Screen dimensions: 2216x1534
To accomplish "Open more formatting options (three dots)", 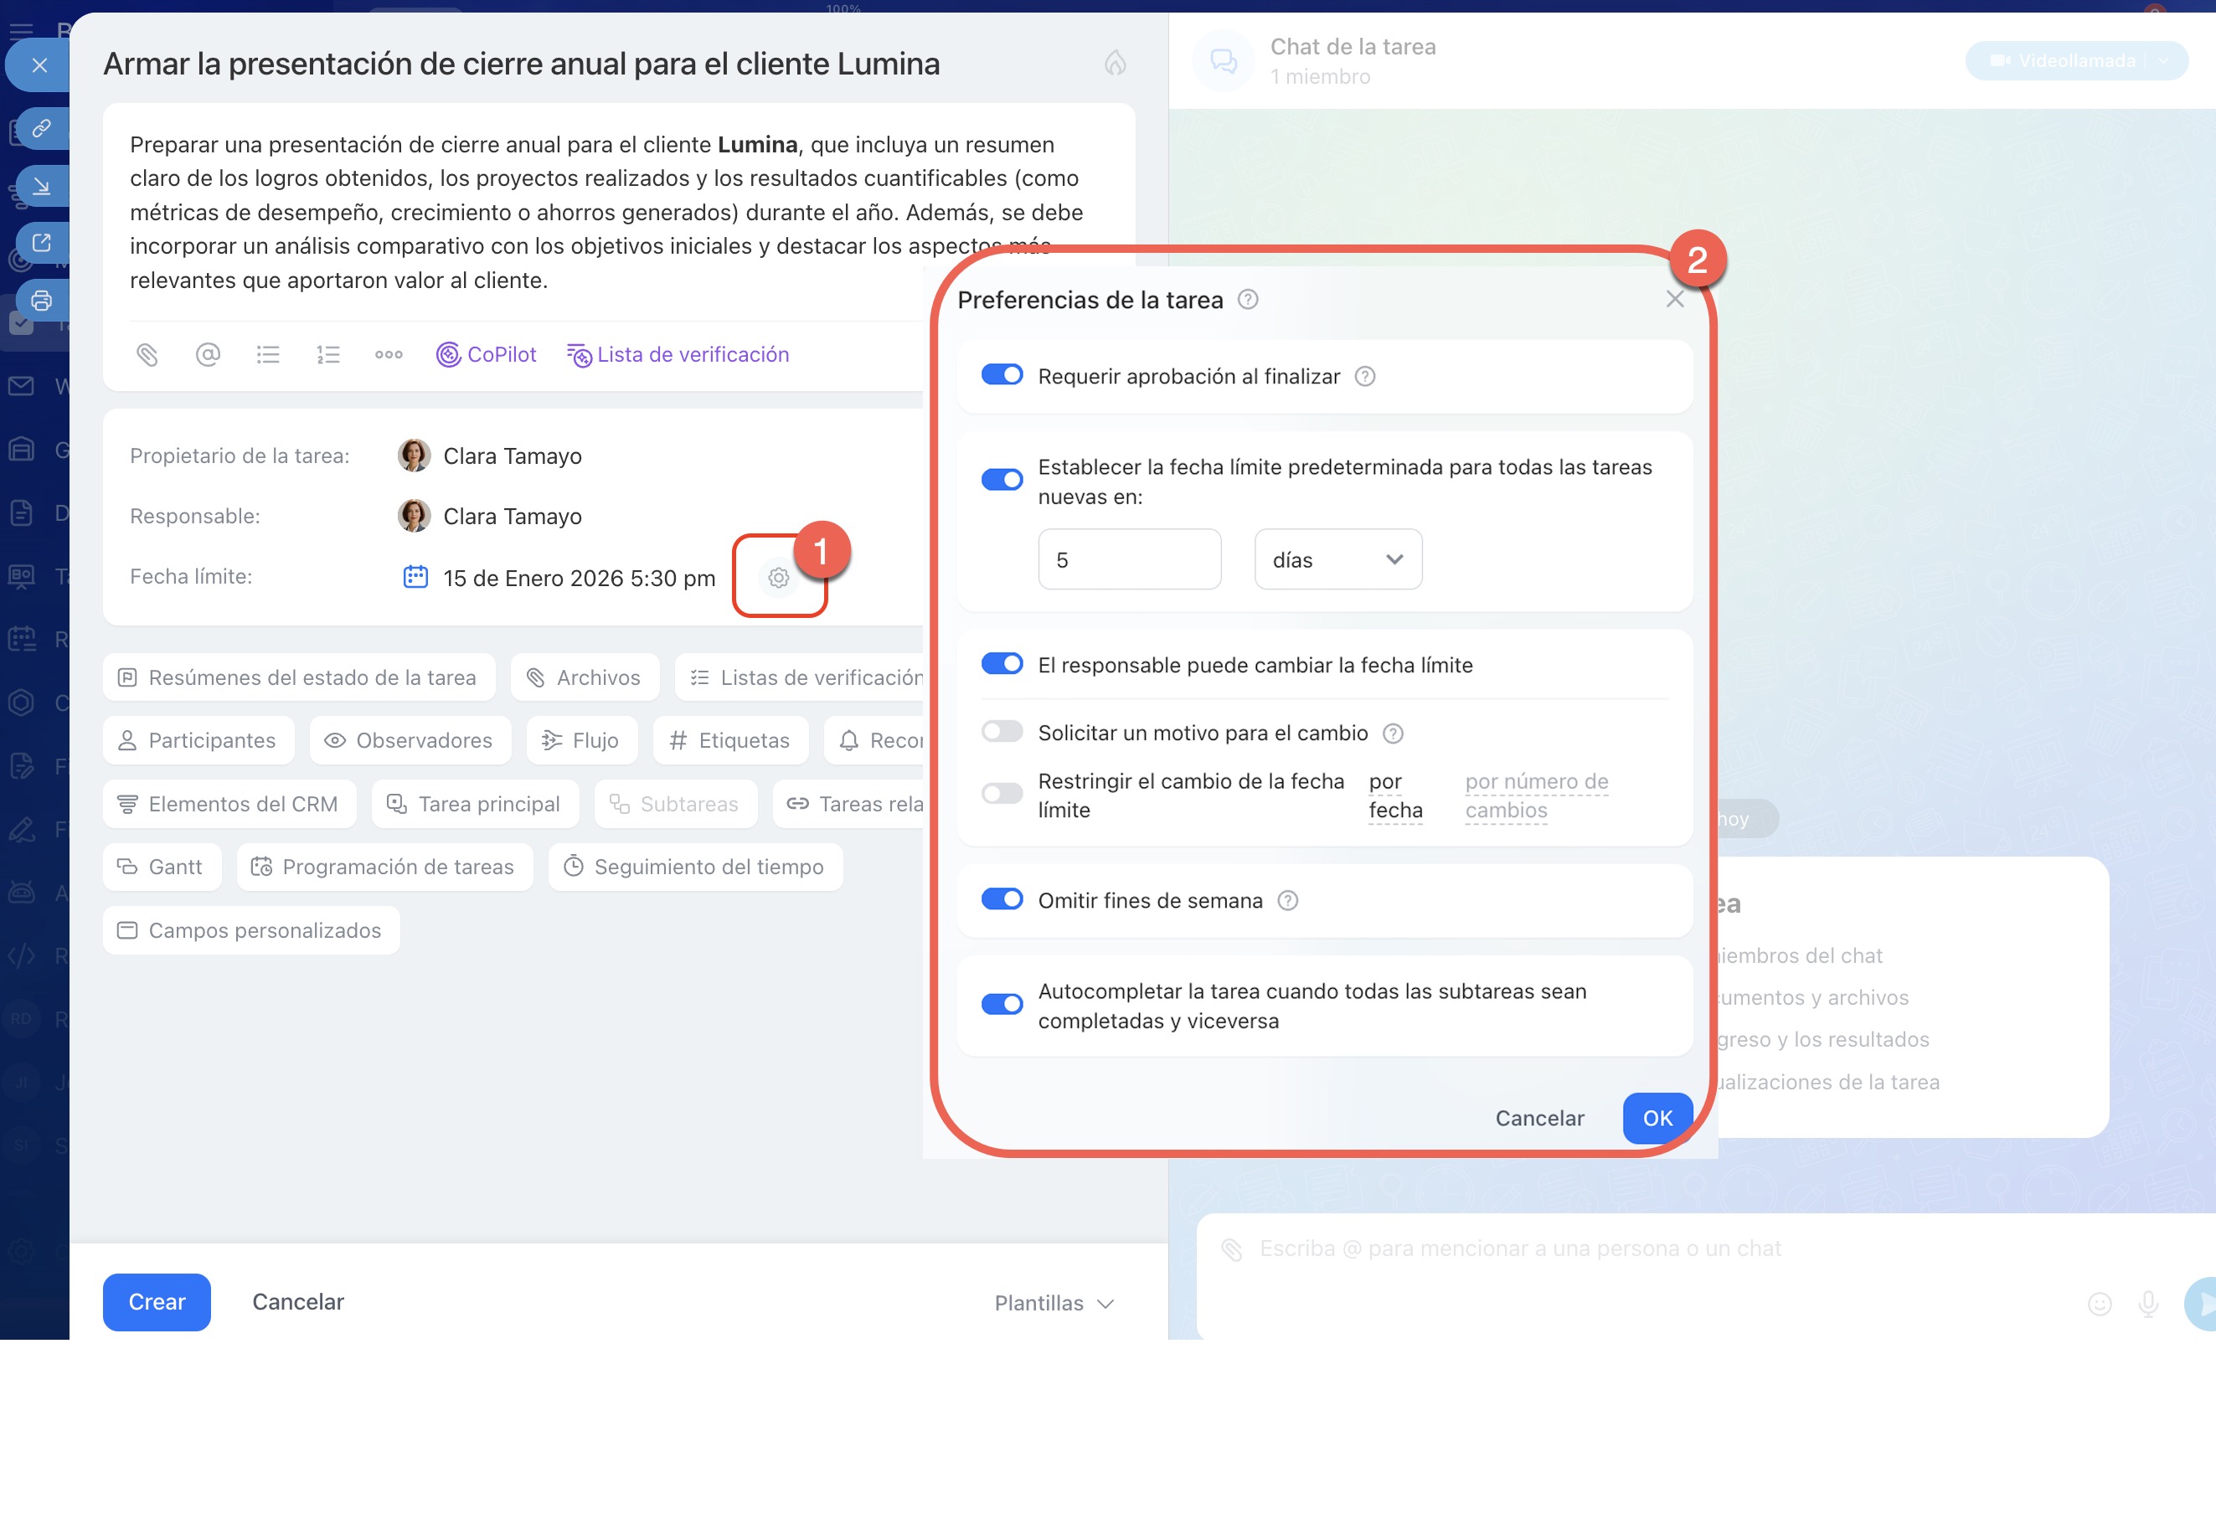I will (x=389, y=355).
